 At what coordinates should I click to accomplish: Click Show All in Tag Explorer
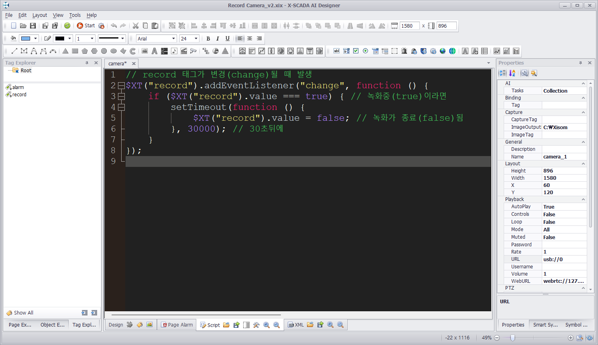(23, 313)
